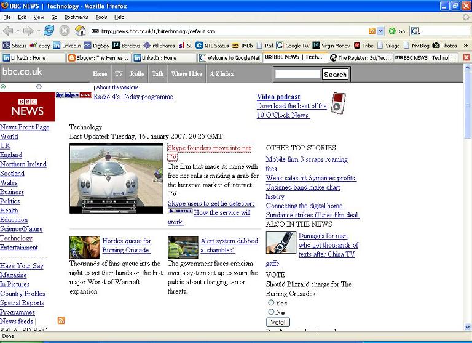Image resolution: width=472 pixels, height=343 pixels.
Task: Click the Watch video icon
Action: coord(180,211)
